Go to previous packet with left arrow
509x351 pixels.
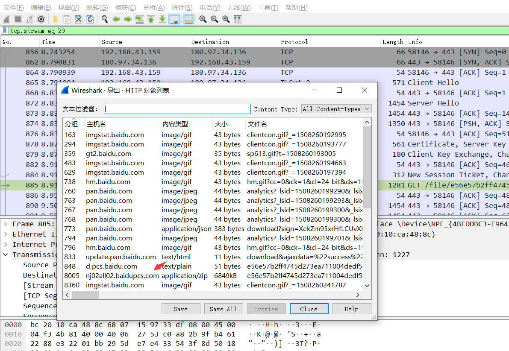pyautogui.click(x=116, y=20)
